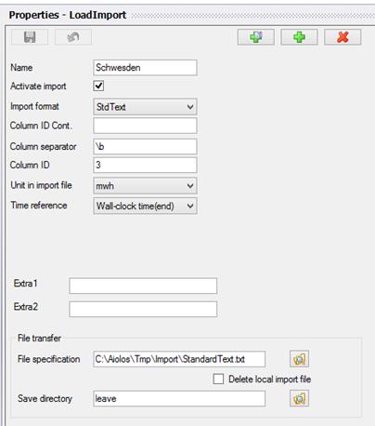Click the green plus add icon
The width and height of the screenshot is (375, 426).
(x=299, y=37)
